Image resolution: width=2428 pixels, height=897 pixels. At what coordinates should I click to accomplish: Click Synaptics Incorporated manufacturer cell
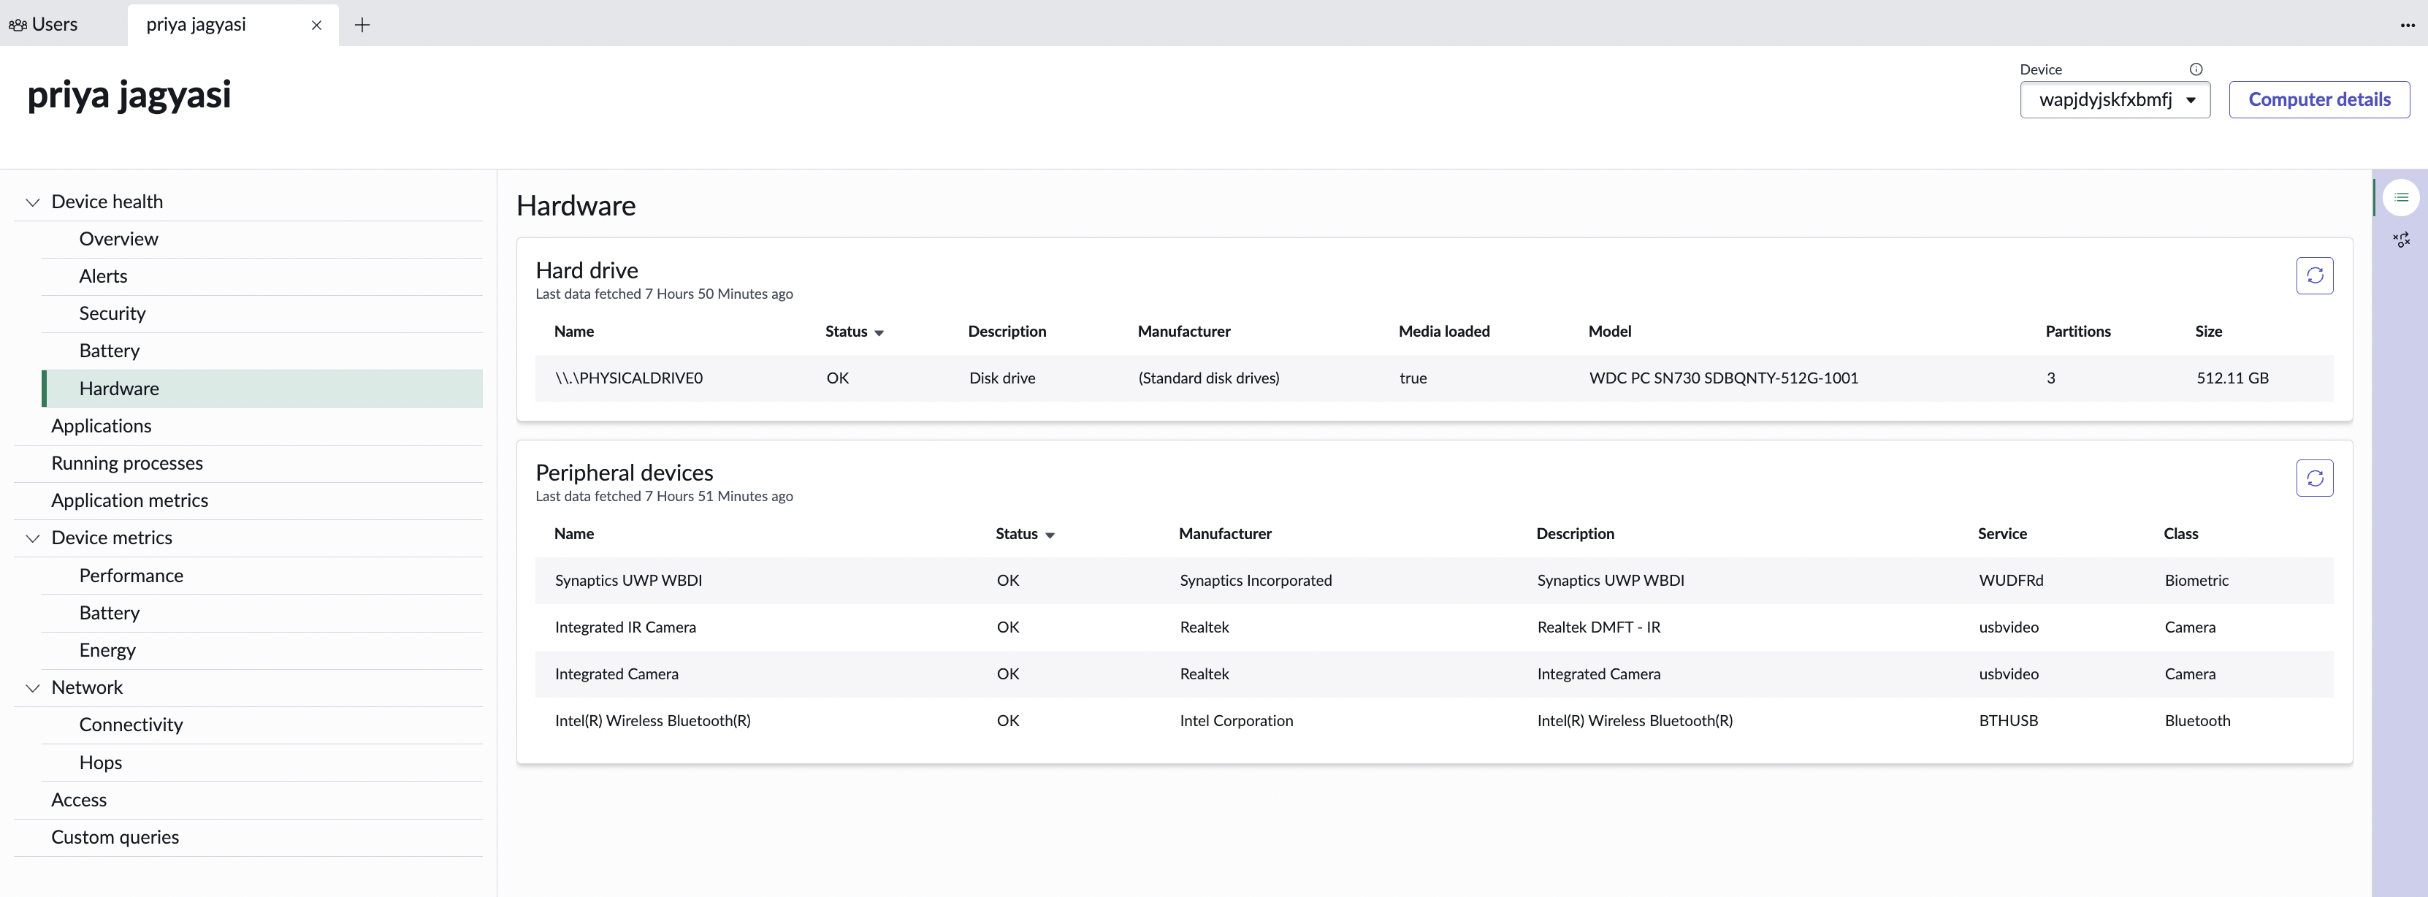click(x=1256, y=581)
